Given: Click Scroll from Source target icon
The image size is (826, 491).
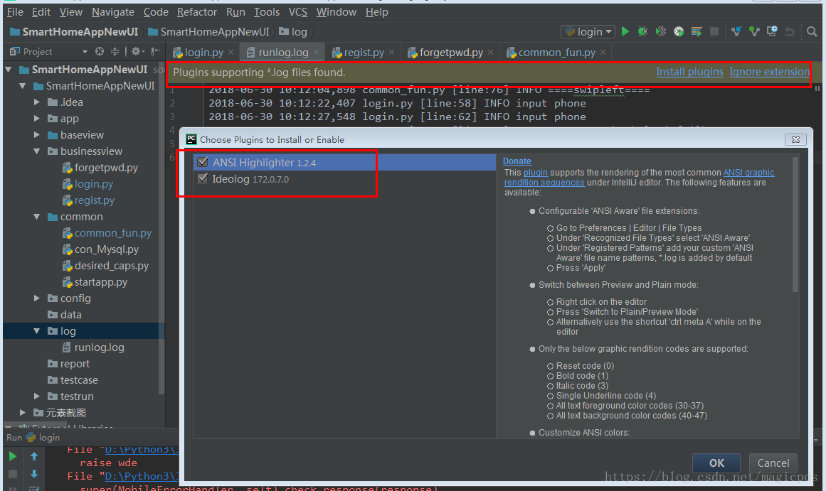Looking at the screenshot, I should (x=100, y=52).
